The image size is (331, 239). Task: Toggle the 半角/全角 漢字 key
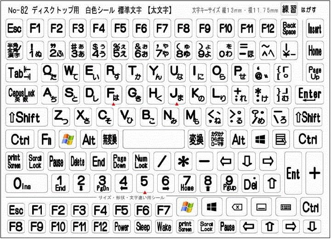pyautogui.click(x=14, y=50)
